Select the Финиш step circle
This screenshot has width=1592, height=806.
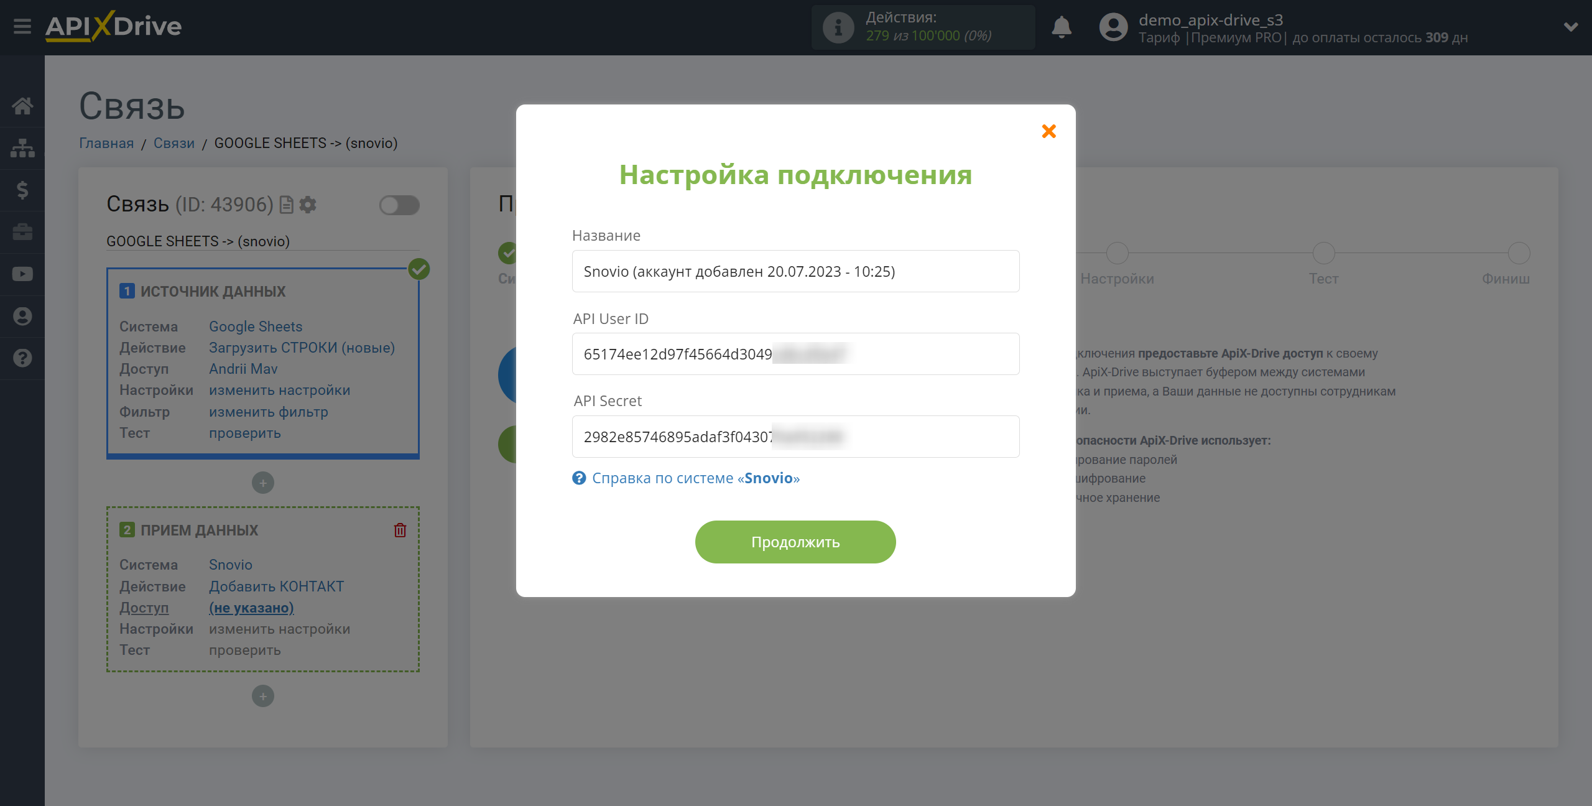tap(1519, 253)
